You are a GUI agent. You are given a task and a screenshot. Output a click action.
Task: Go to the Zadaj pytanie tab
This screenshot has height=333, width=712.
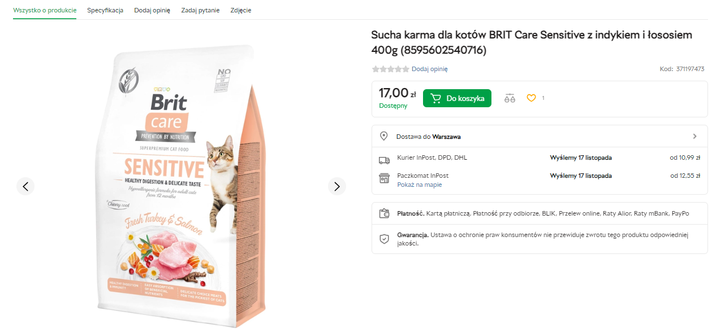tap(200, 10)
